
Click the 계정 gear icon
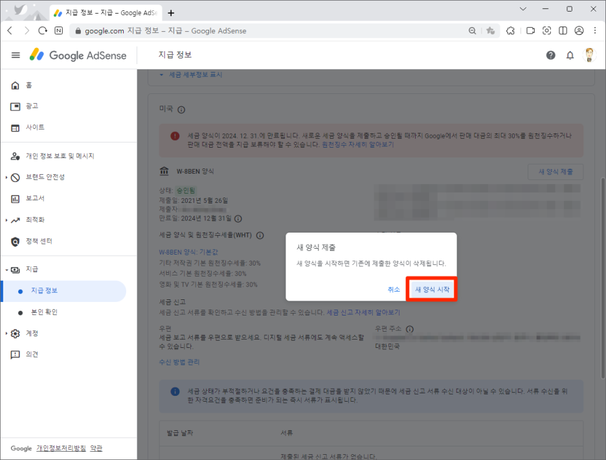point(15,334)
